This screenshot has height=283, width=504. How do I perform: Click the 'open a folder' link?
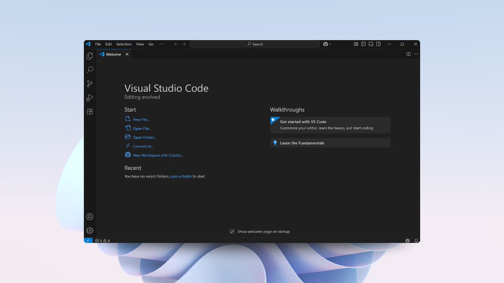[181, 177]
